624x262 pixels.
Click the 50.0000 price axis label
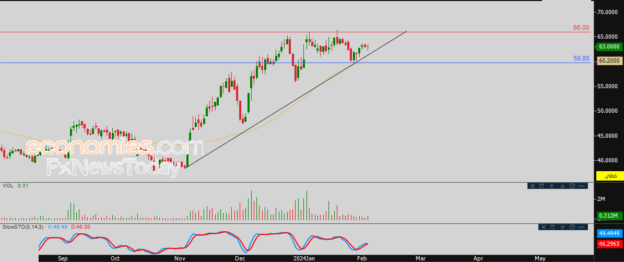608,111
